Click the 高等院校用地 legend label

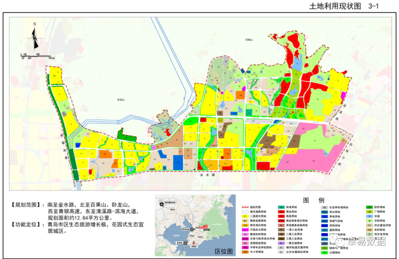click(x=258, y=243)
